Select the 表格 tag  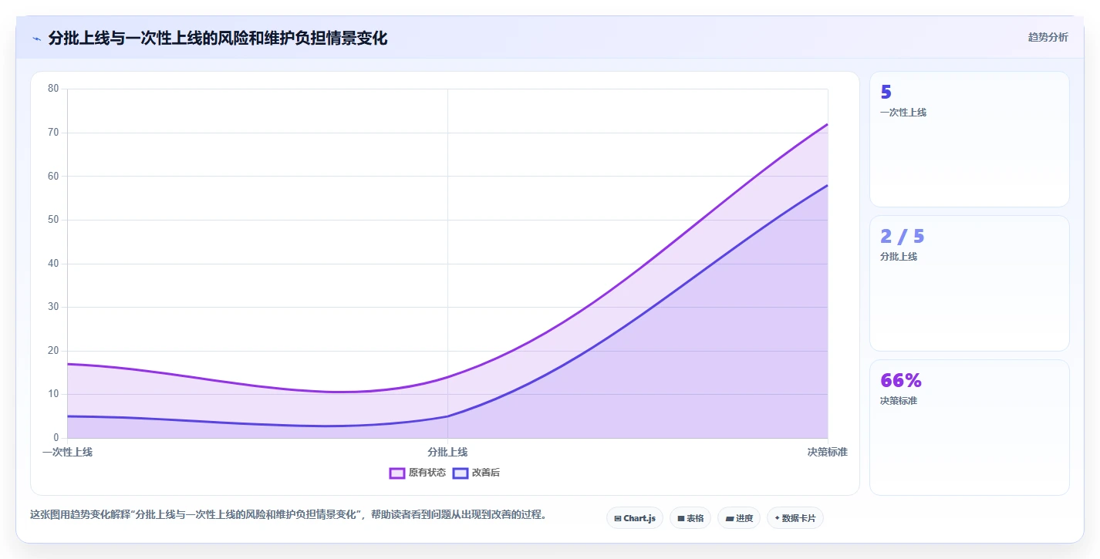click(x=690, y=518)
